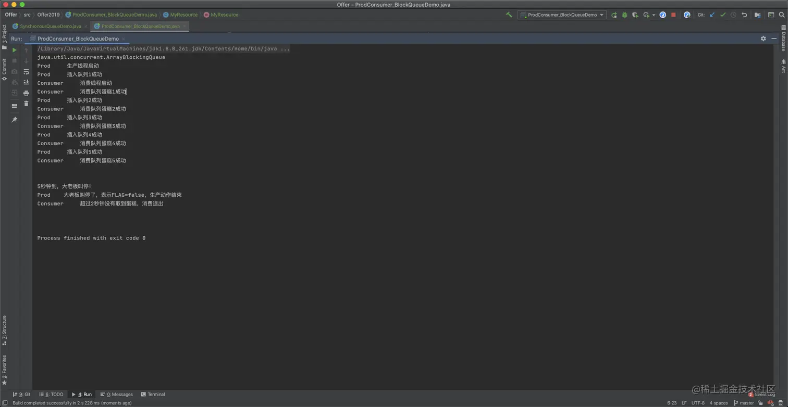
Task: Click the Offer2019 breadcrumb
Action: [48, 15]
